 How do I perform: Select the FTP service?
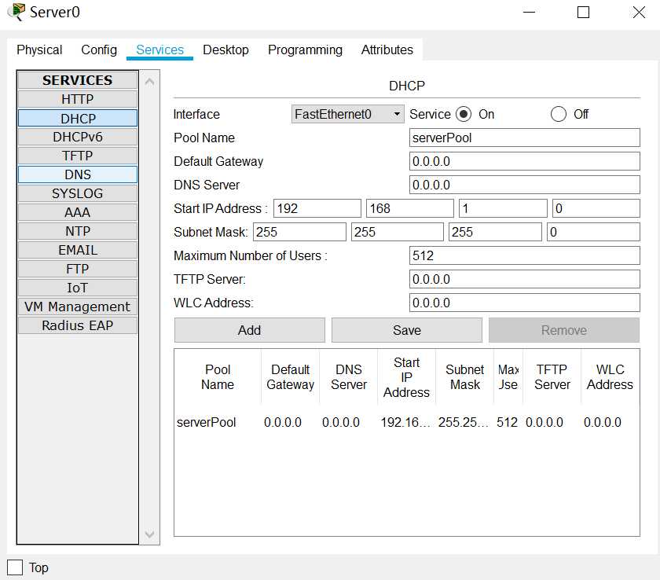(x=78, y=269)
